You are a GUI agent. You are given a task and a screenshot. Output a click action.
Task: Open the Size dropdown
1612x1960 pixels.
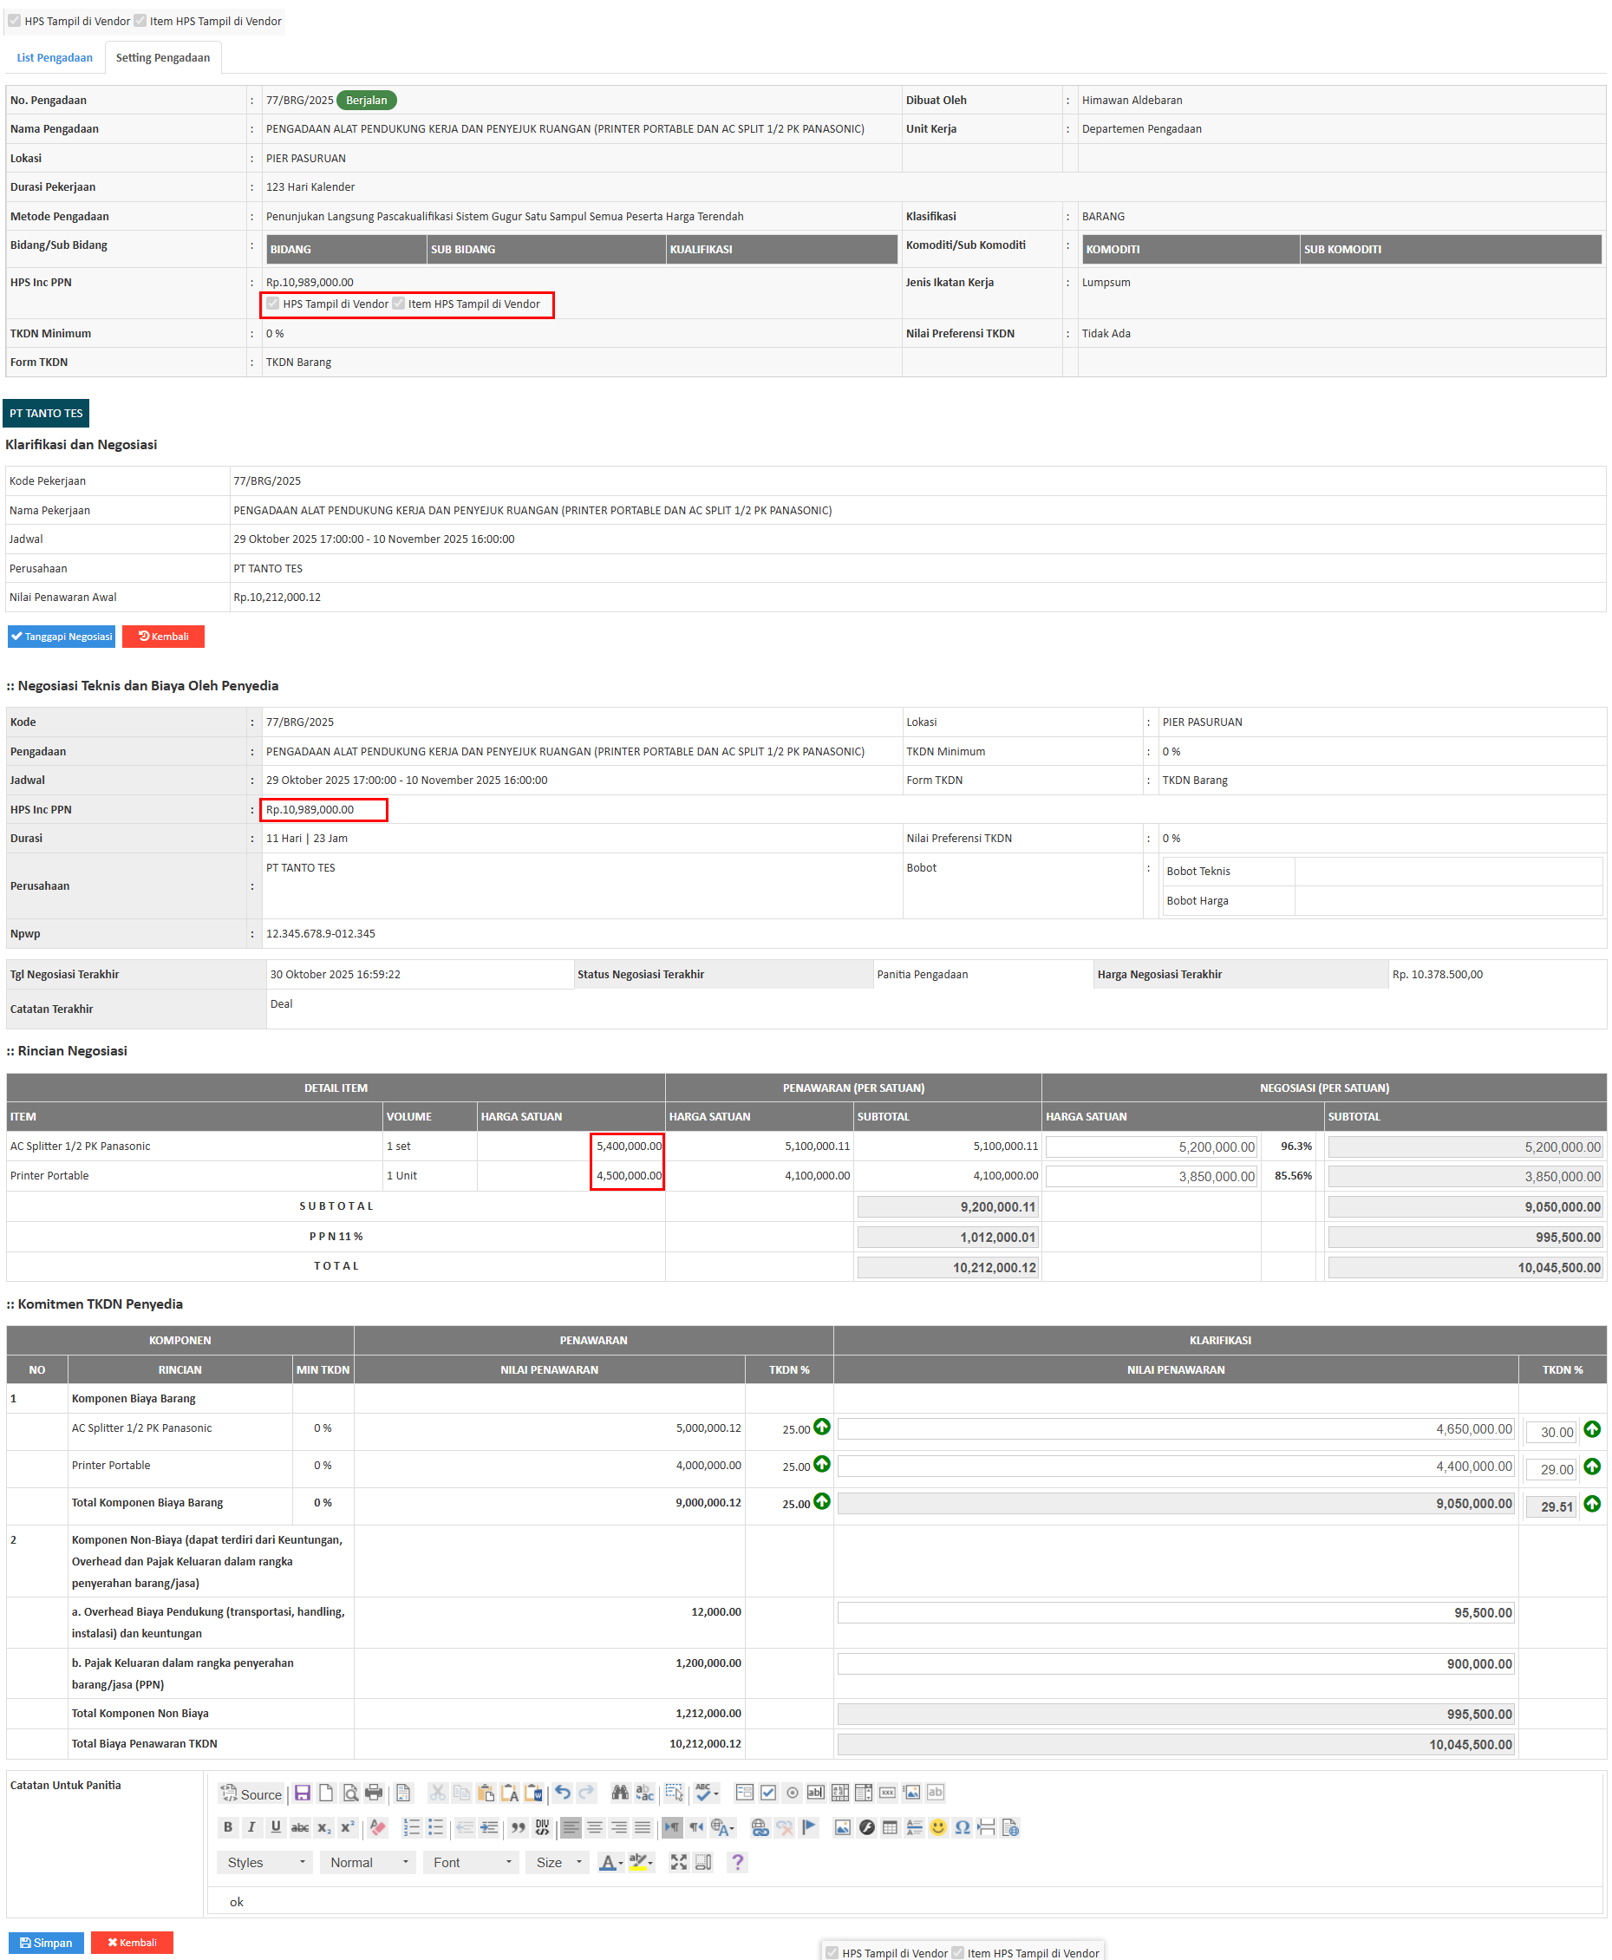pos(558,1862)
